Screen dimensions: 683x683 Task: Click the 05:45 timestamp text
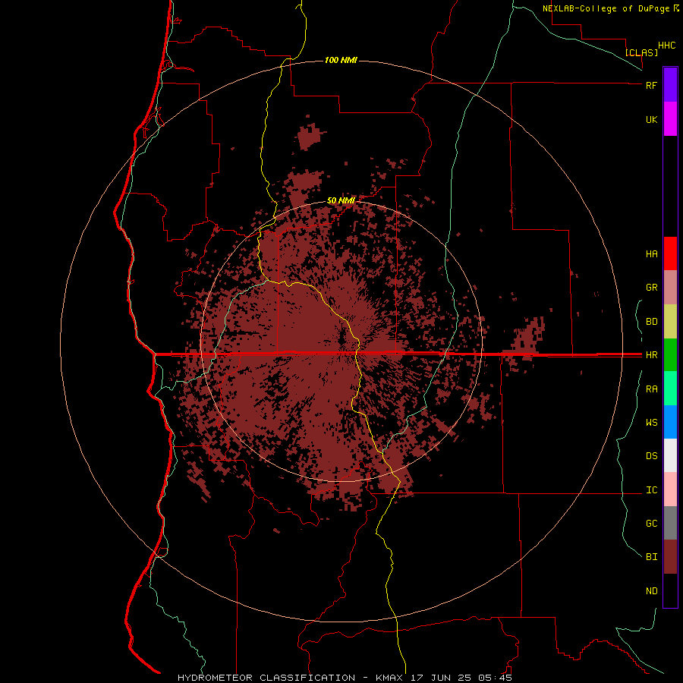[x=494, y=678]
